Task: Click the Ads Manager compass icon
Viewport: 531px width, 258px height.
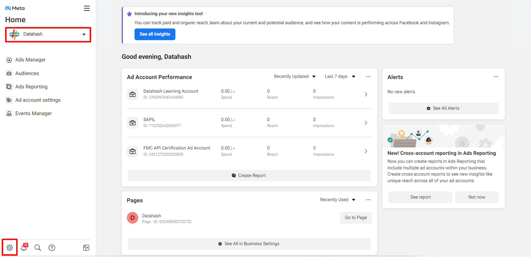Action: click(x=9, y=60)
